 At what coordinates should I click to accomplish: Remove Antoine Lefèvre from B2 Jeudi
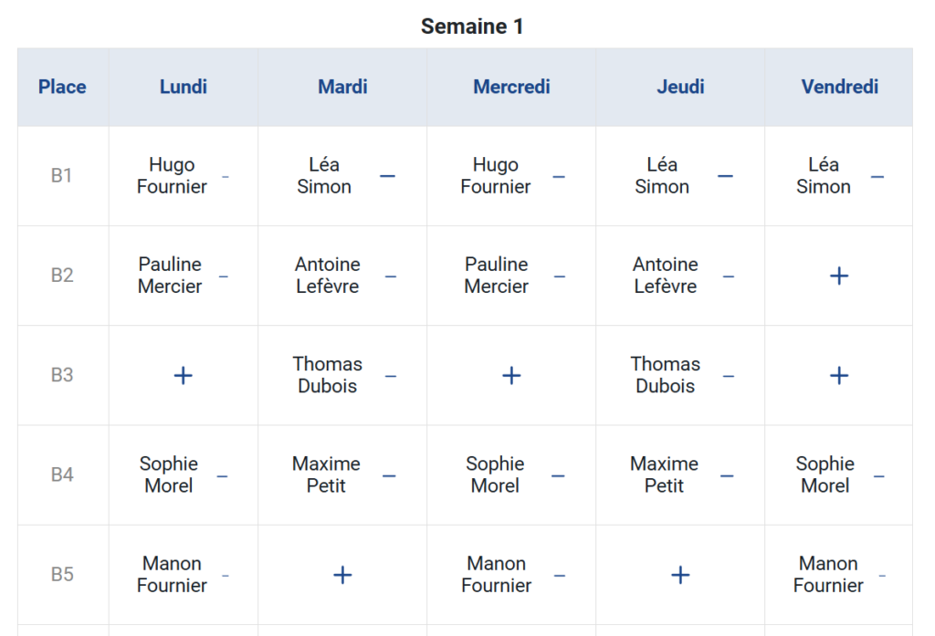[728, 276]
